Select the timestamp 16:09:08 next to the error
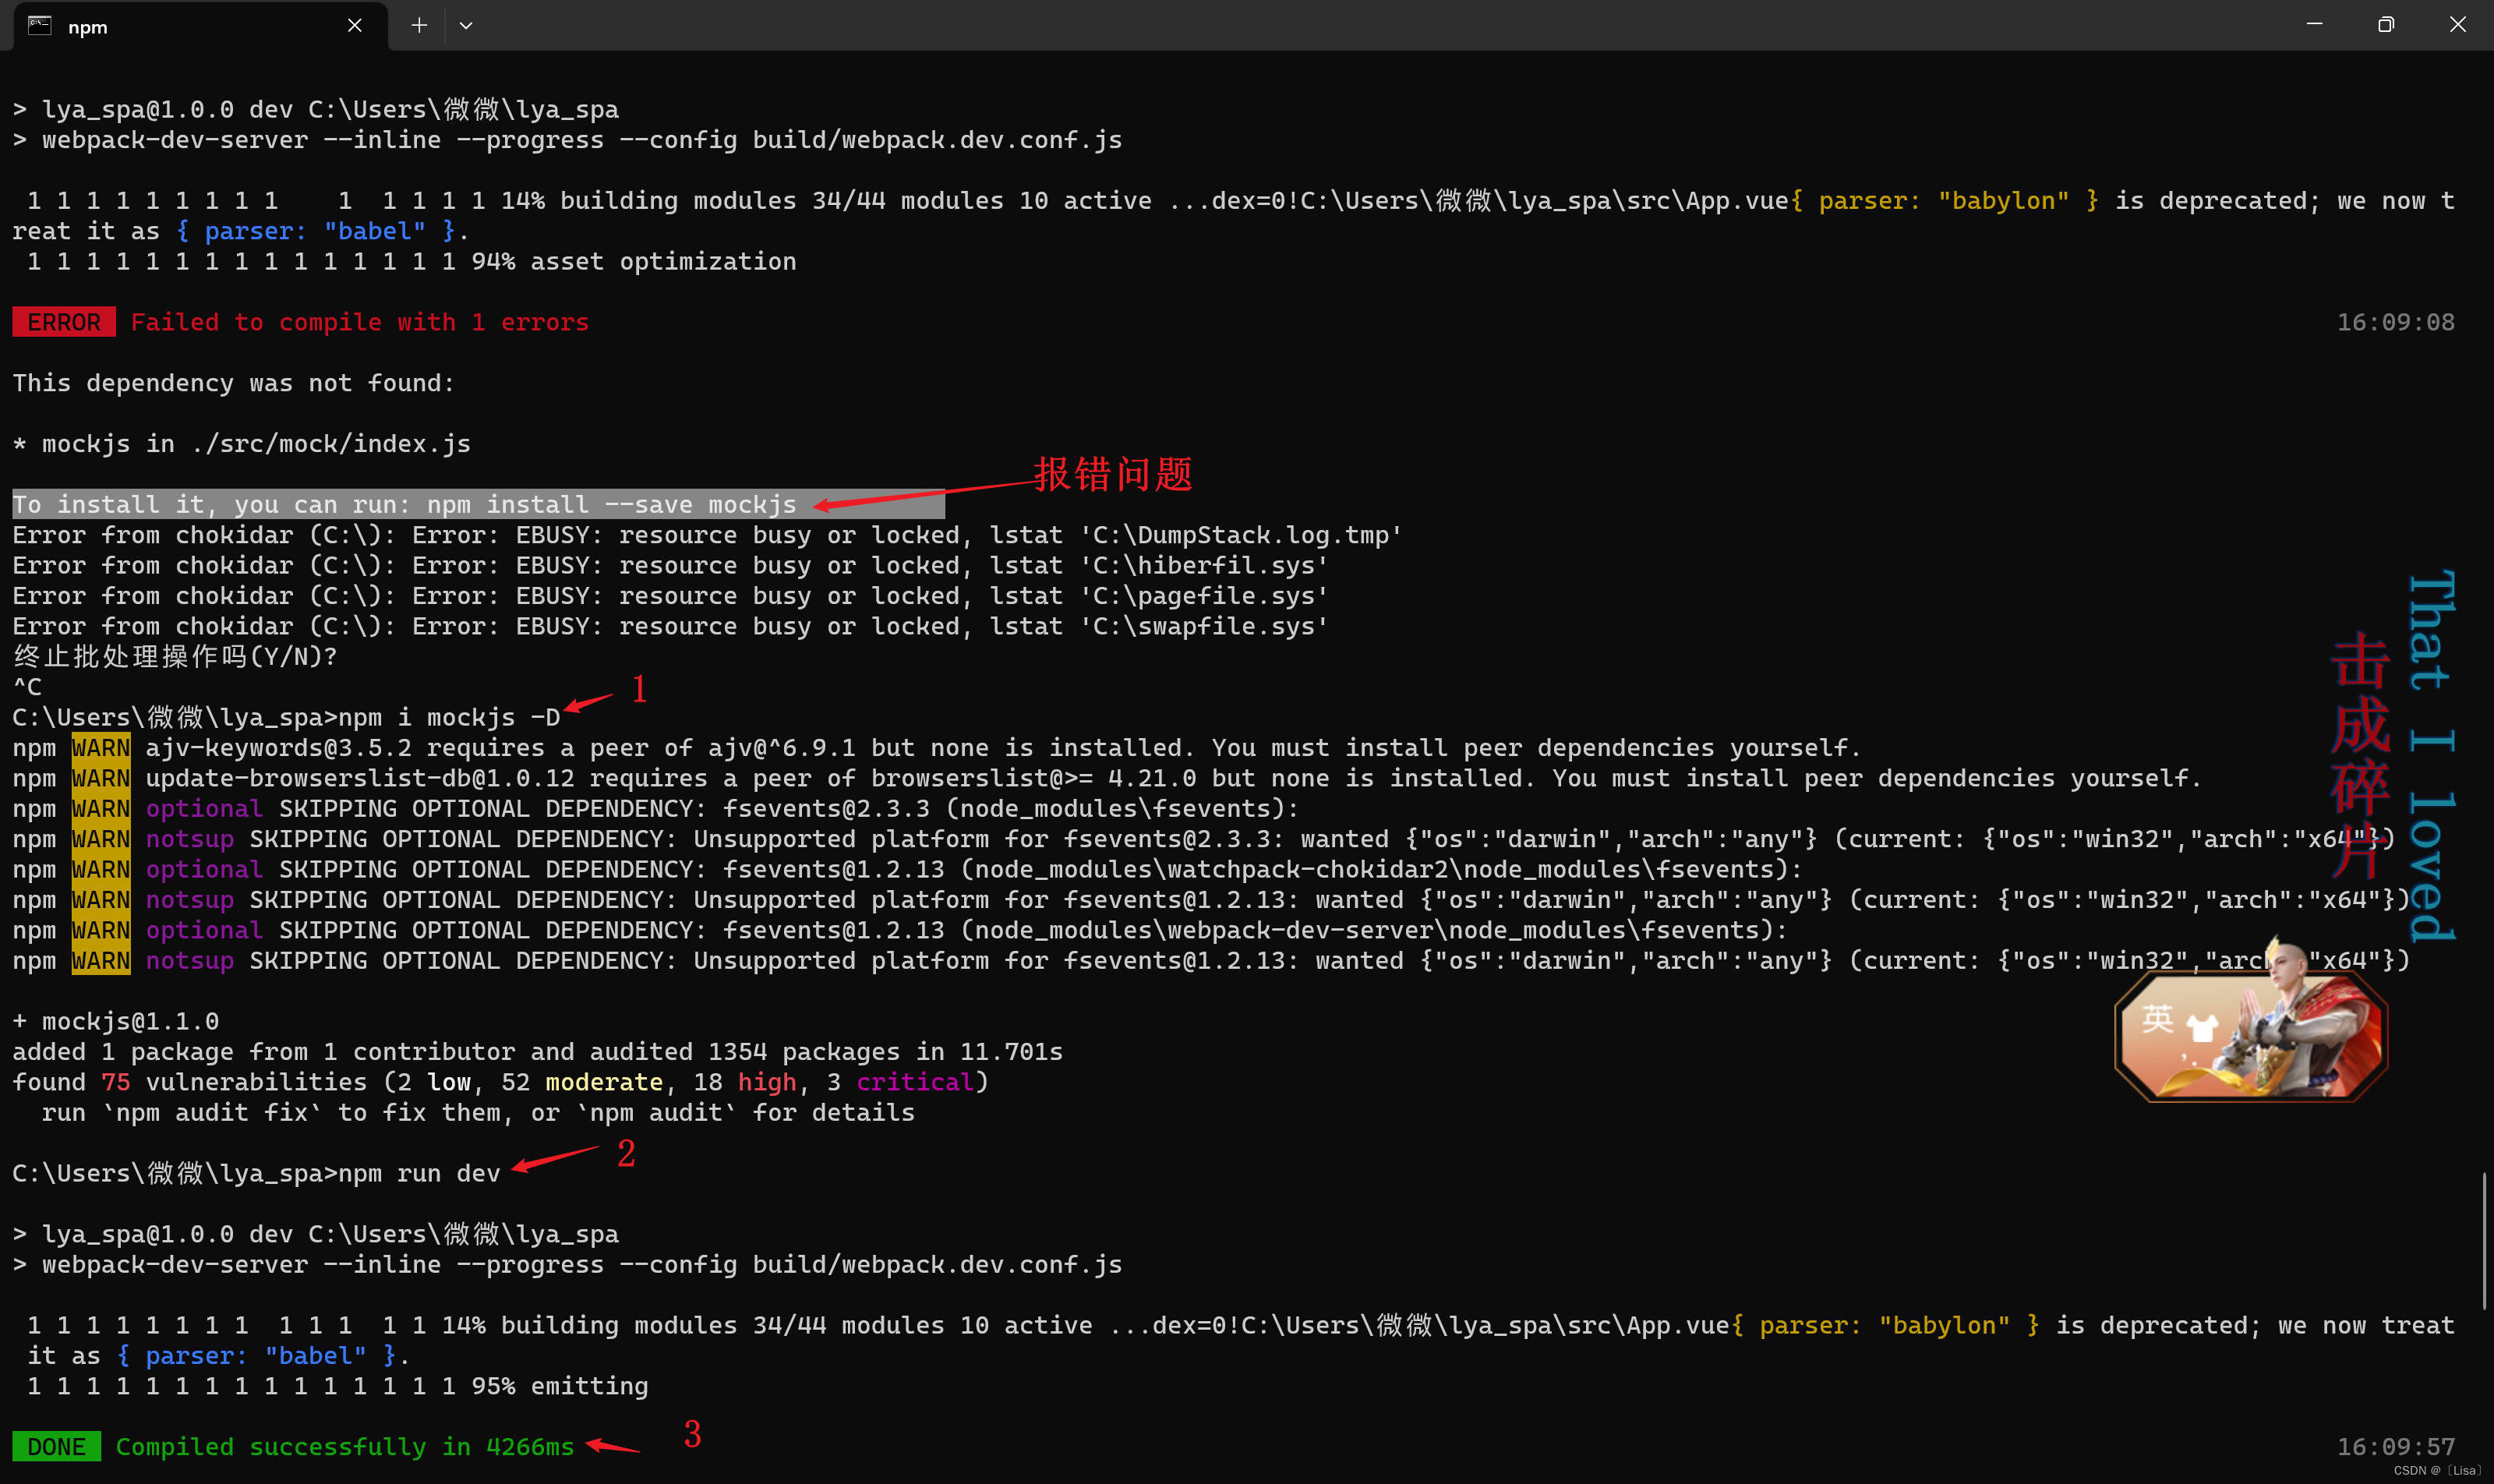 click(2395, 322)
